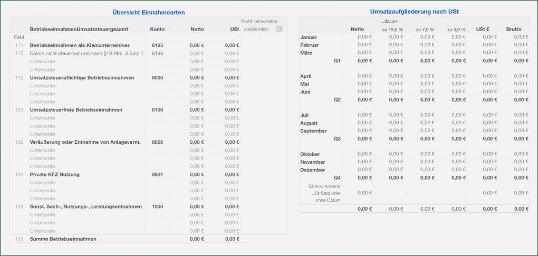Click yellow comment marker on Kleinunternehmer Netto cell
The height and width of the screenshot is (256, 538).
(203, 43)
